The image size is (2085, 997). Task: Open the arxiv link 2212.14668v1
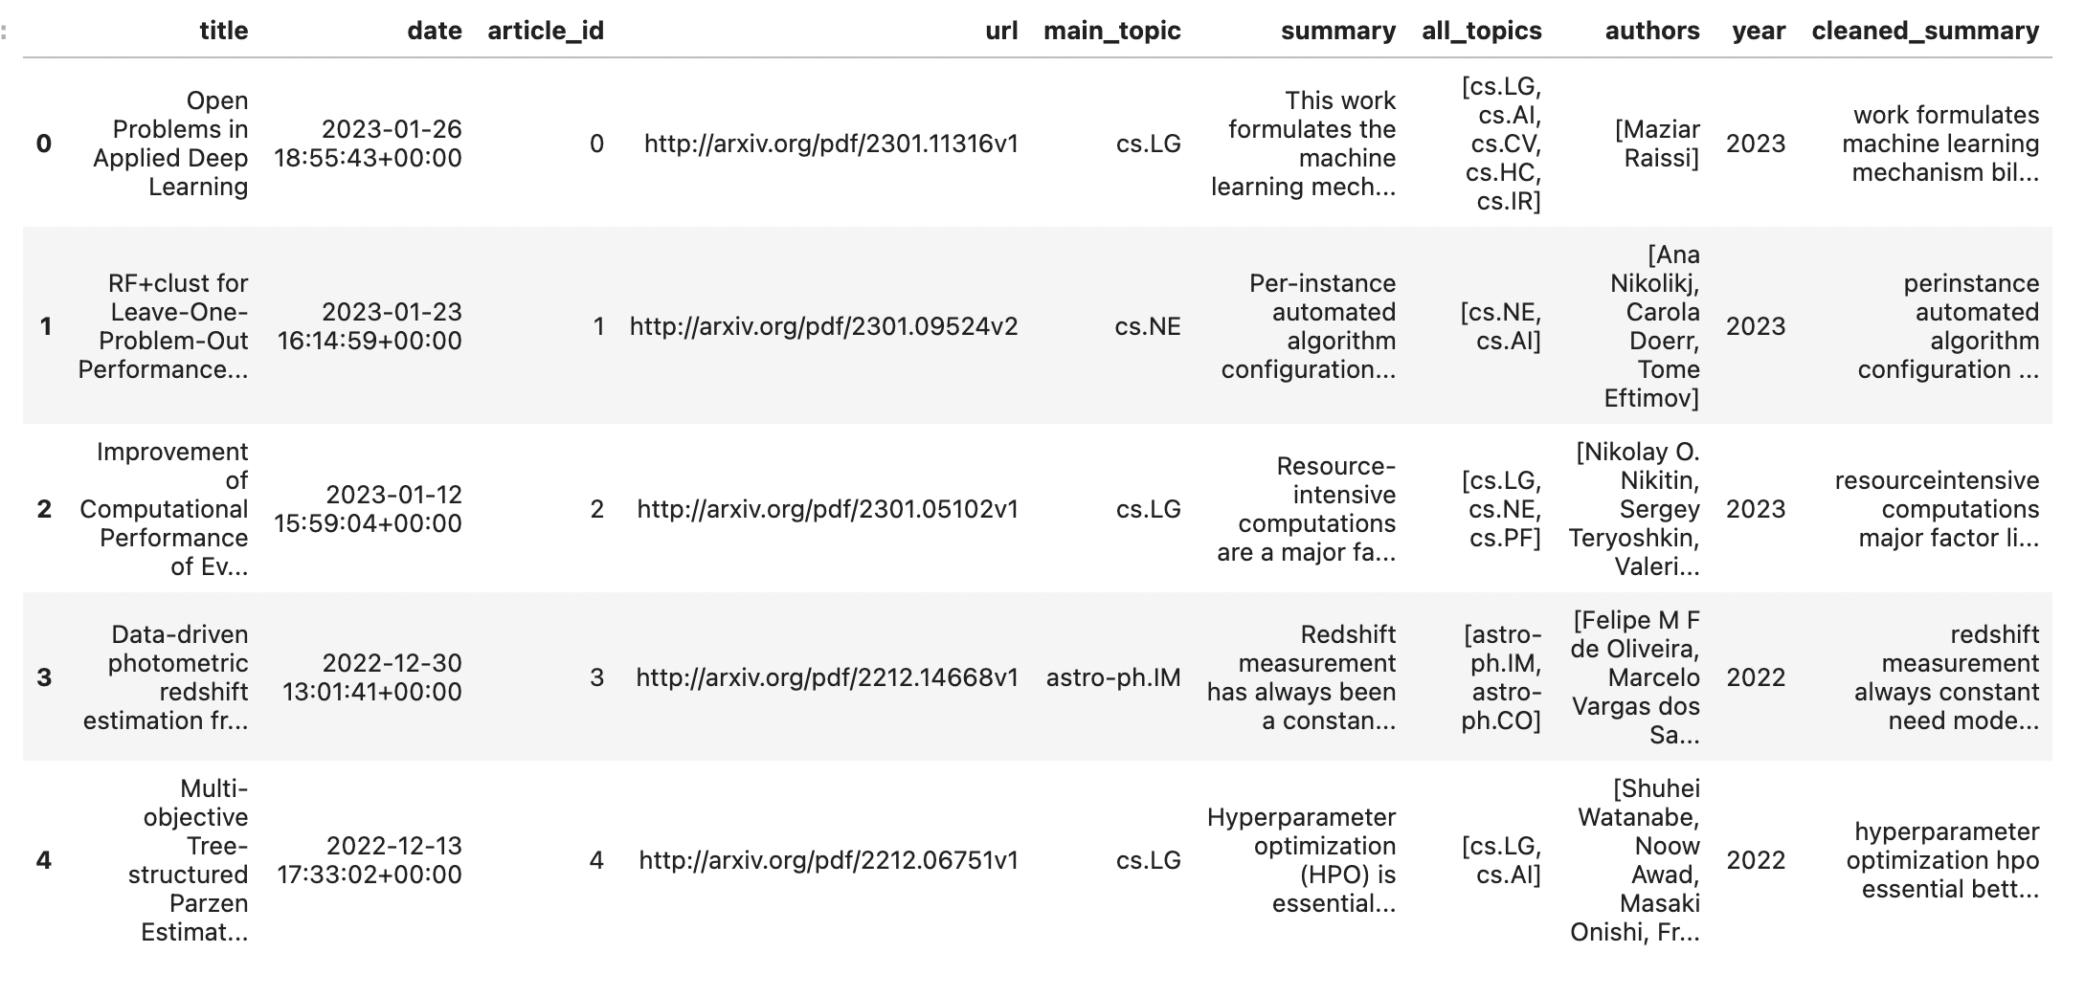pos(827,677)
